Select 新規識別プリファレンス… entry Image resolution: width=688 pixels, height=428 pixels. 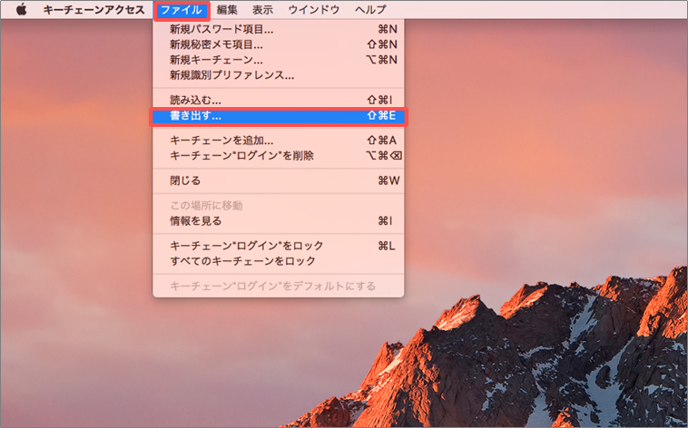278,75
